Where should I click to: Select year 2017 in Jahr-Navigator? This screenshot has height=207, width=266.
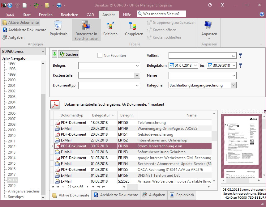[12, 175]
